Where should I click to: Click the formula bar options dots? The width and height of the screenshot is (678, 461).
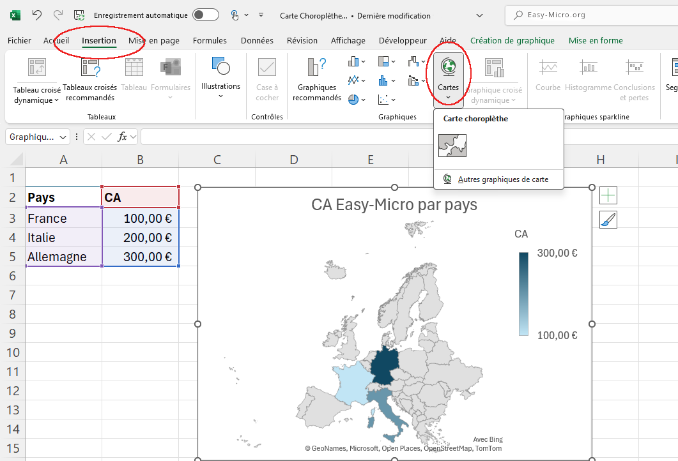click(77, 137)
